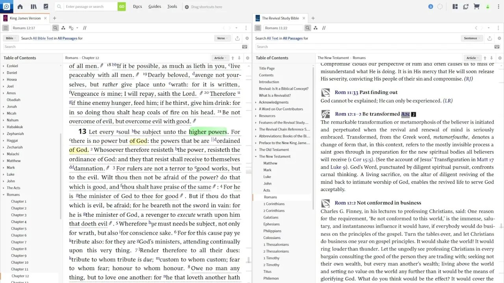
Task: Toggle KJV panel table of contents hamburger
Action: point(6,28)
